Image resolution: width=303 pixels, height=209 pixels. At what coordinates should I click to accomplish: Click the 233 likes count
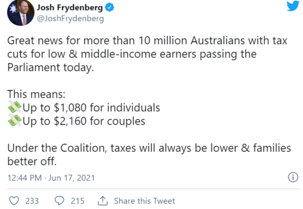pos(32,201)
